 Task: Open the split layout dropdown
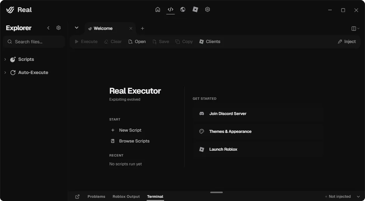tap(355, 28)
